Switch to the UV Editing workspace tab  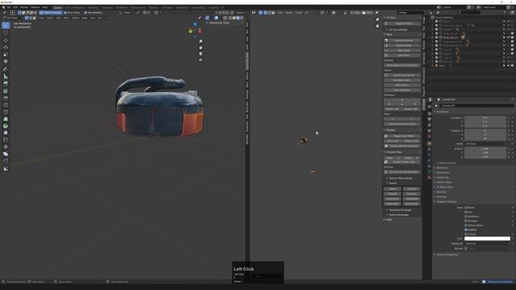(x=122, y=7)
